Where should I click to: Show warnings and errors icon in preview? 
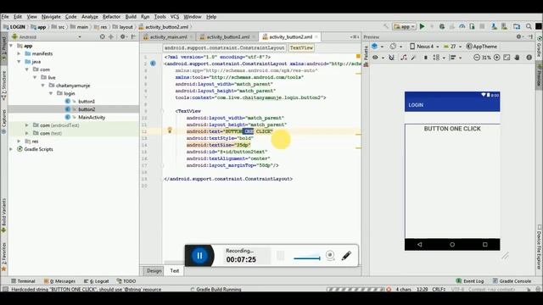pyautogui.click(x=529, y=58)
